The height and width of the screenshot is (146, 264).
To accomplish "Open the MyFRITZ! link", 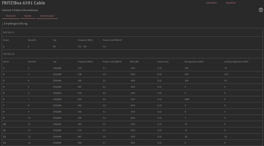I will click(231, 3).
